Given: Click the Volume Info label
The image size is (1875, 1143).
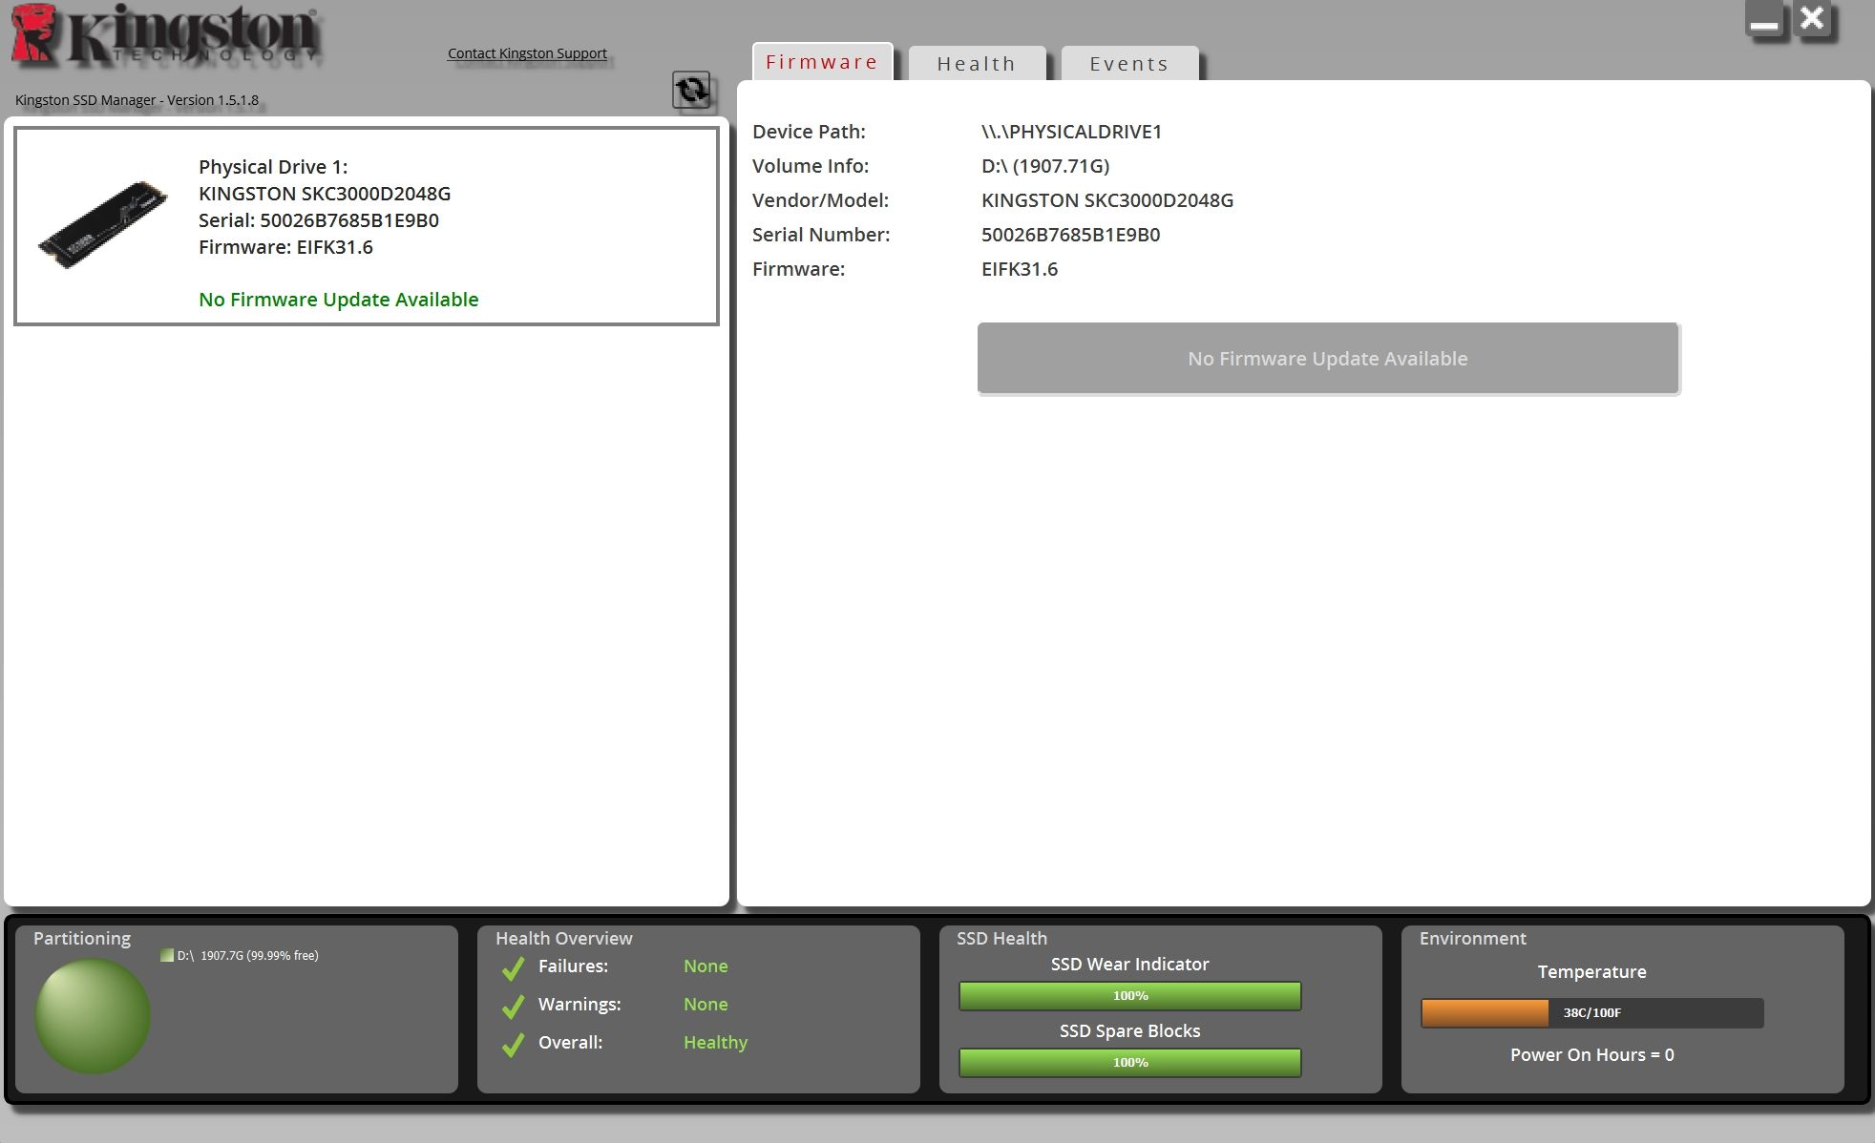Looking at the screenshot, I should (811, 166).
